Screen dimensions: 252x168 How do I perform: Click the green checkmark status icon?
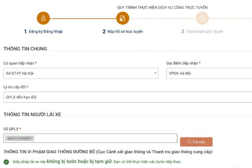click(6, 162)
